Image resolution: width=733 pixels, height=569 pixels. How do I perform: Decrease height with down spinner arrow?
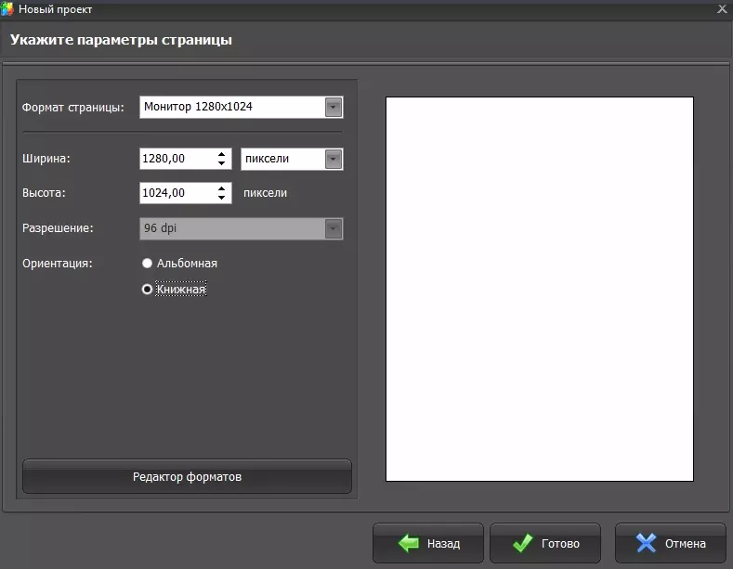click(222, 198)
